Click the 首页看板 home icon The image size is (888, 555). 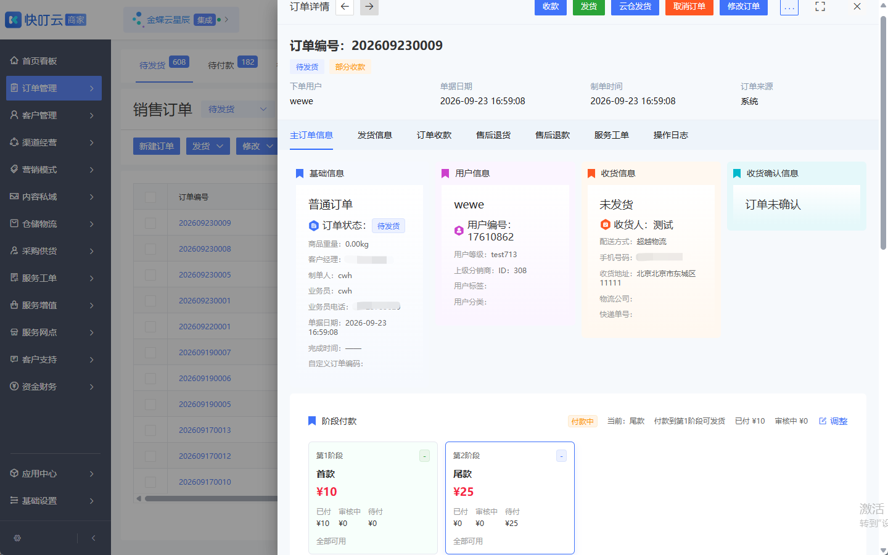pos(14,60)
